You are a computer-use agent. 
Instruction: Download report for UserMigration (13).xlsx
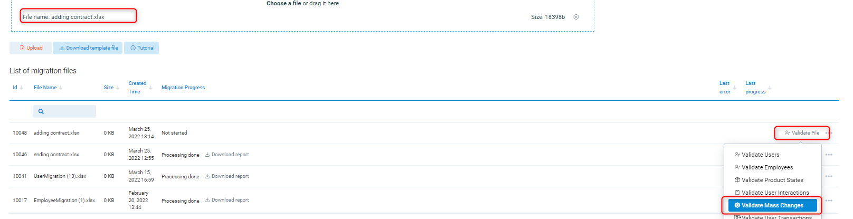[227, 176]
